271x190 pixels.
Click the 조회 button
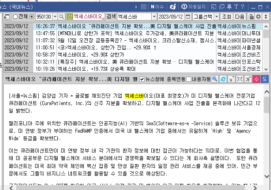coord(226,17)
